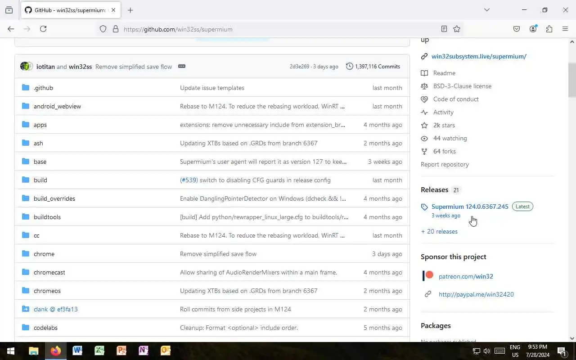Open a new tab

[x=130, y=10]
